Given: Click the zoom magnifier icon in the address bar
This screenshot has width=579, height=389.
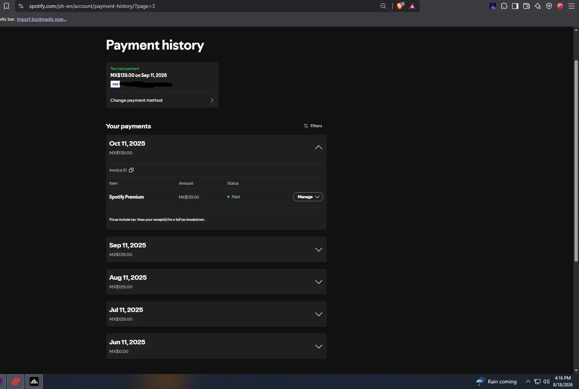Looking at the screenshot, I should coord(383,6).
